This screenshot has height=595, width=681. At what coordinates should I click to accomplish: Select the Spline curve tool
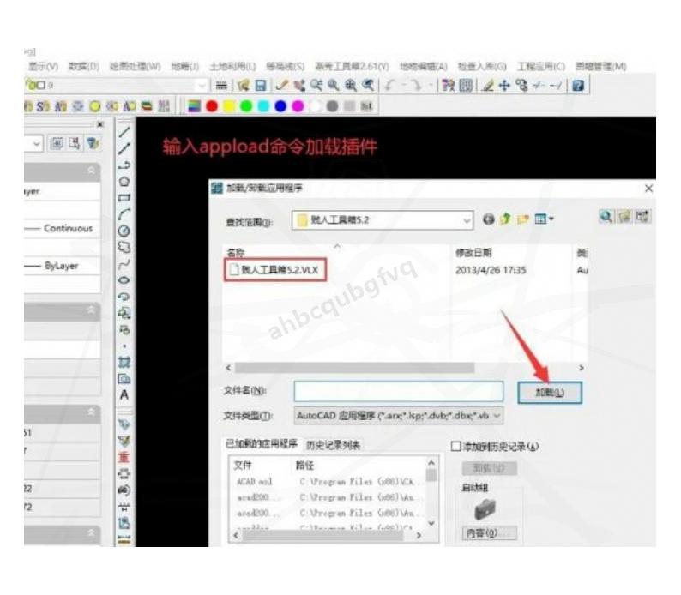(x=124, y=264)
